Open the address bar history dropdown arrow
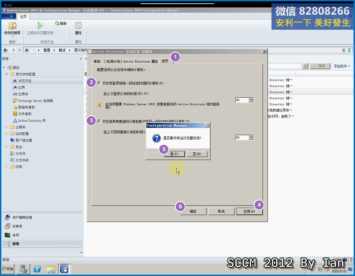Image resolution: width=355 pixels, height=276 pixels. [x=343, y=50]
